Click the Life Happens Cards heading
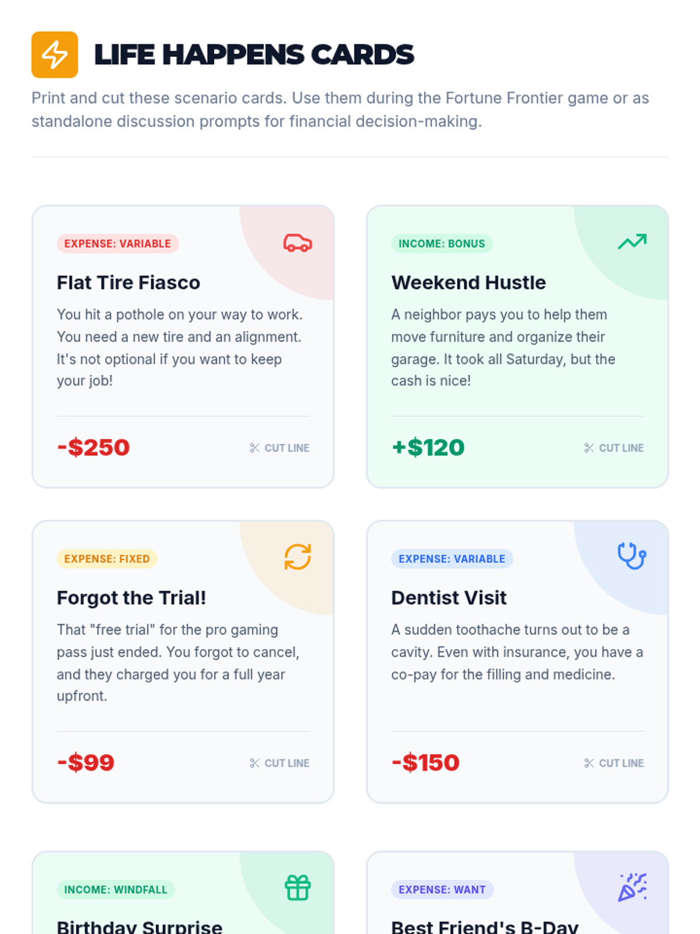Viewport: 700px width, 934px height. [254, 54]
